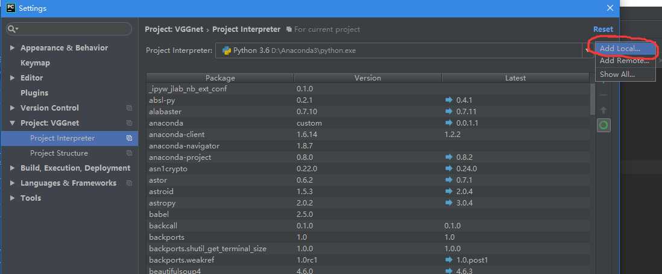Click the project-level icon beside Project Interpreter
Screen dimensions: 662x274
point(129,138)
